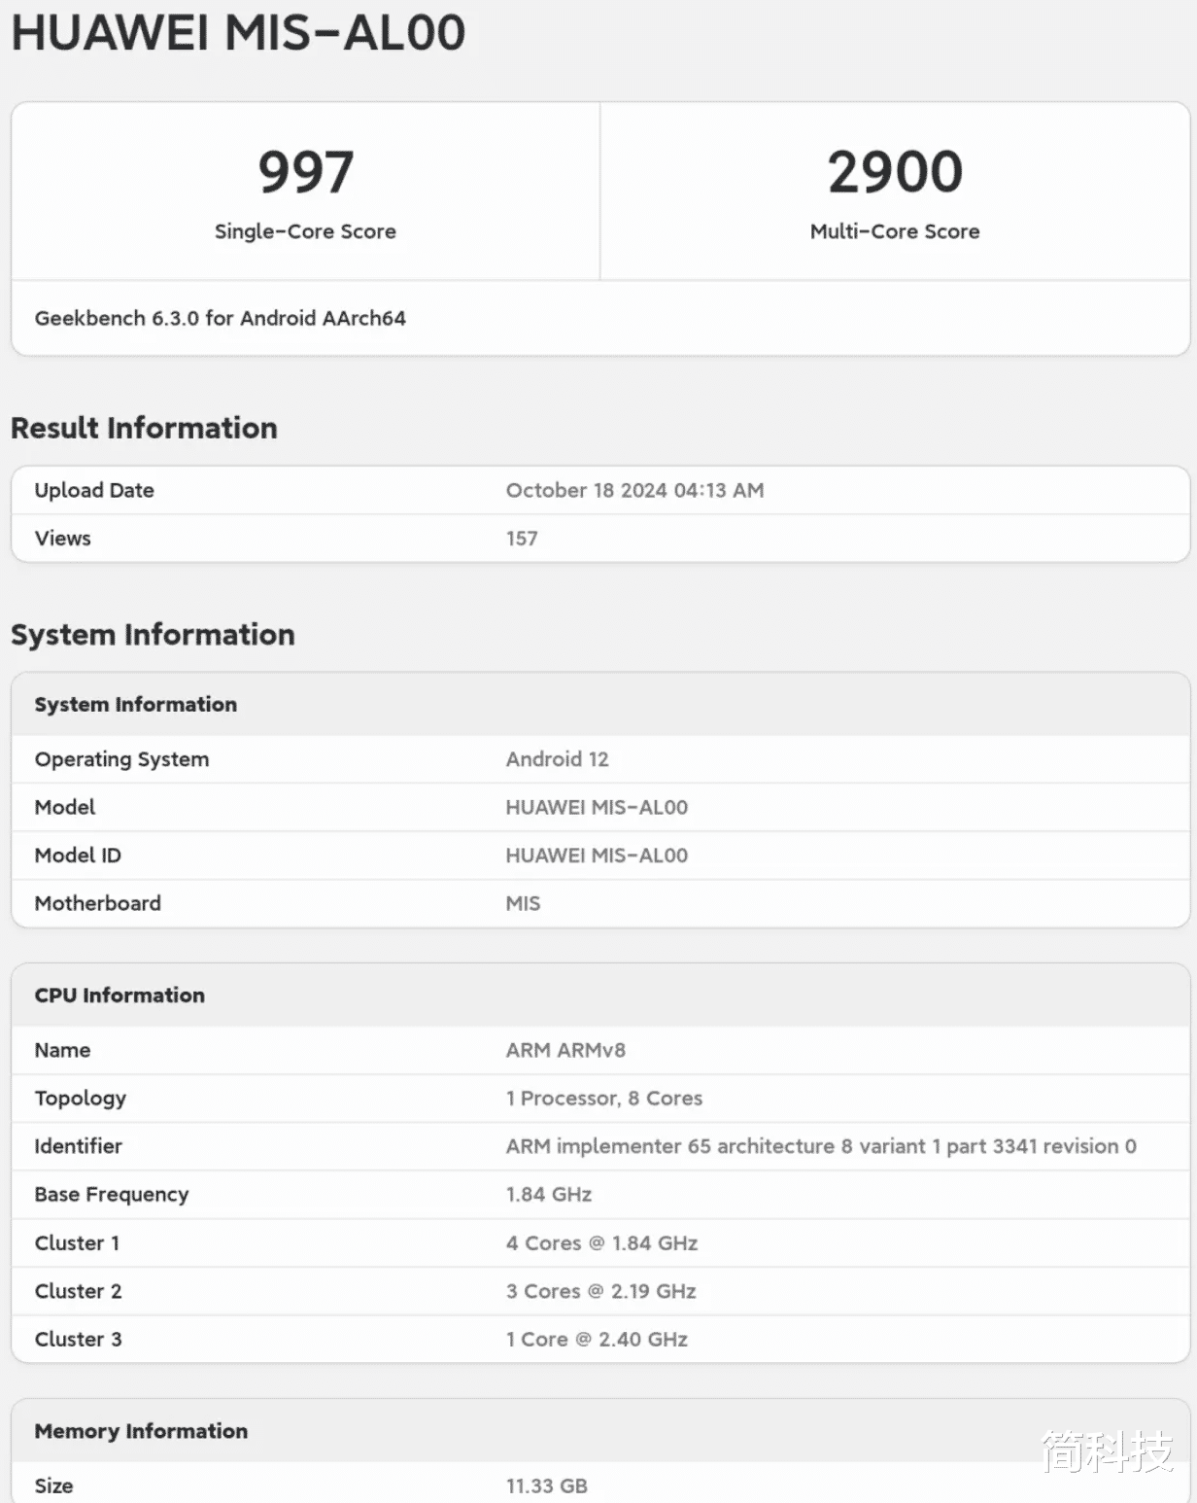Select the ARM Identifier string
The height and width of the screenshot is (1503, 1197).
coord(819,1146)
